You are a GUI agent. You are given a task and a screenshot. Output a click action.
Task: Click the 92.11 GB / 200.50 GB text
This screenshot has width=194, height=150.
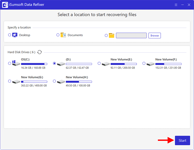[123, 68]
